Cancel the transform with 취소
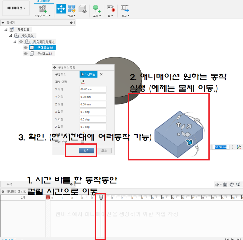 pos(104,151)
